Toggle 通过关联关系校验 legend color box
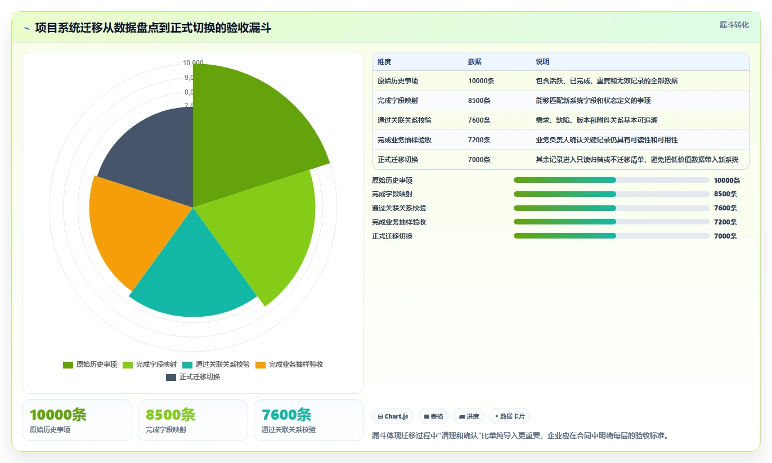772x463 pixels. point(187,365)
